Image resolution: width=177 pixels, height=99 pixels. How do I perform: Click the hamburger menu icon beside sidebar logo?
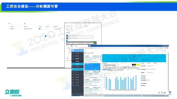tap(85, 51)
